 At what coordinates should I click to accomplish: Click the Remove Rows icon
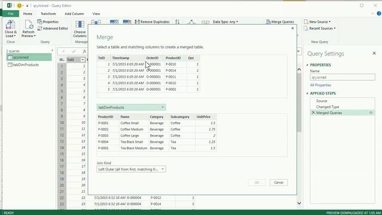point(127,22)
